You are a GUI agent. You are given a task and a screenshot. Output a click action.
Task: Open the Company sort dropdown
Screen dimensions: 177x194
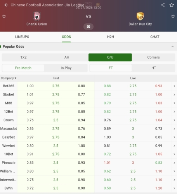(x=9, y=78)
